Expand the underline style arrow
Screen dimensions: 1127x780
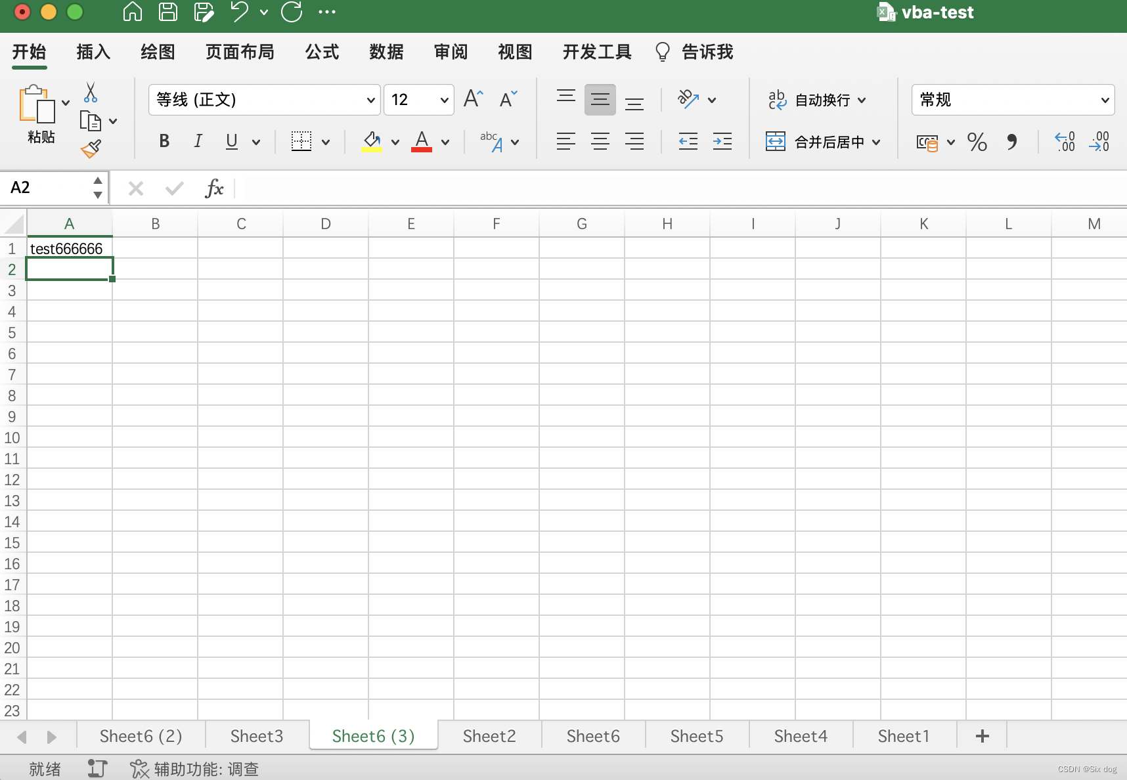click(x=256, y=142)
